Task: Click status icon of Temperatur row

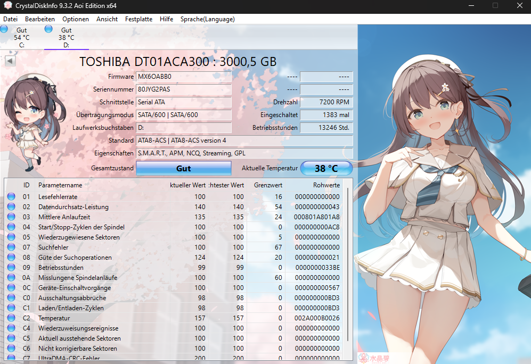Action: click(11, 318)
